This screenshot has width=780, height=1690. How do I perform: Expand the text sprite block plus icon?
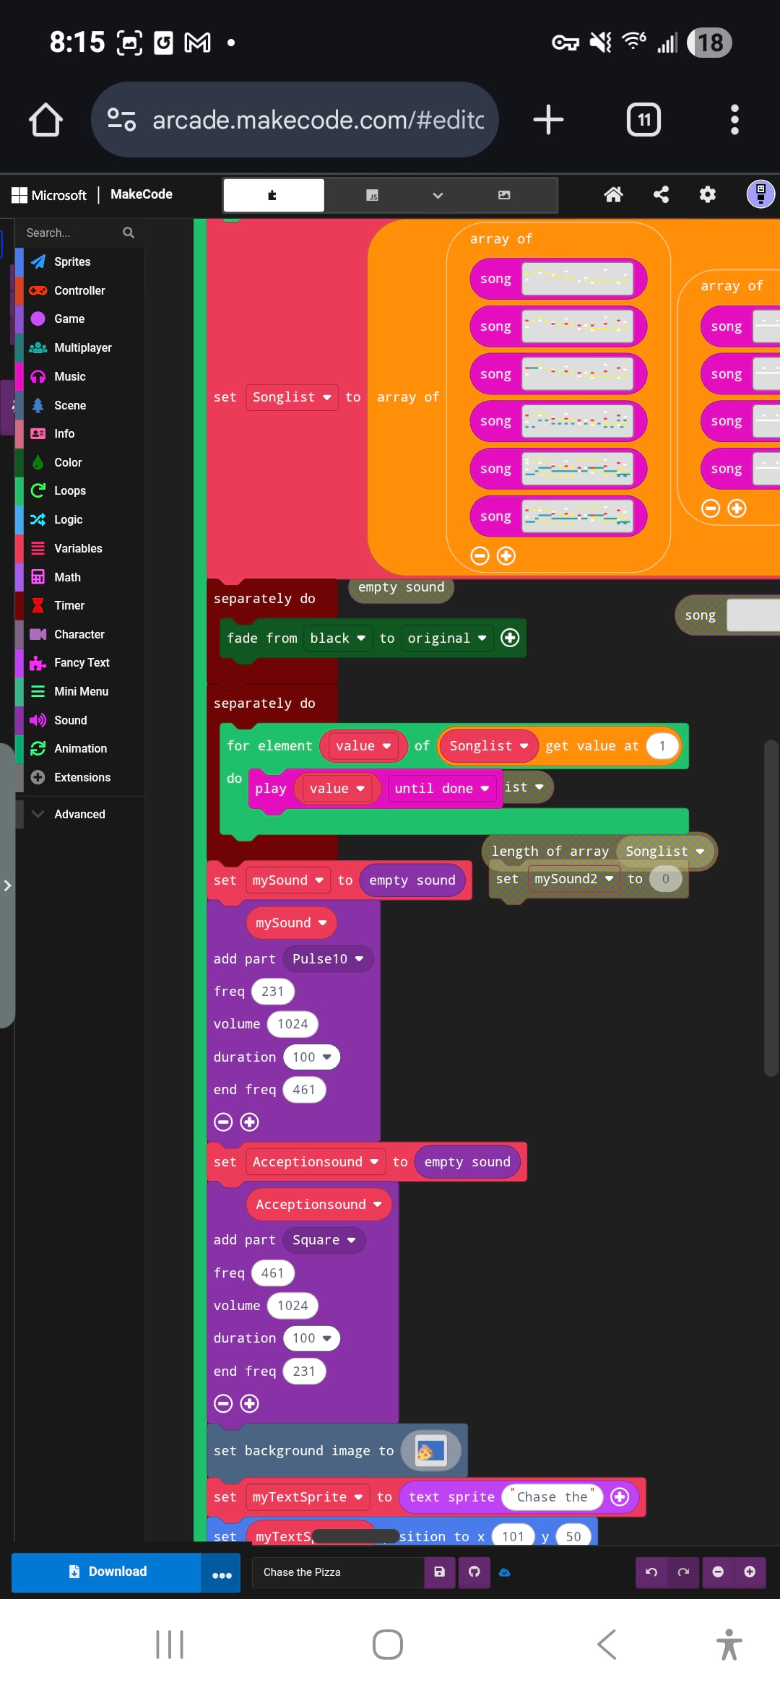(620, 1496)
